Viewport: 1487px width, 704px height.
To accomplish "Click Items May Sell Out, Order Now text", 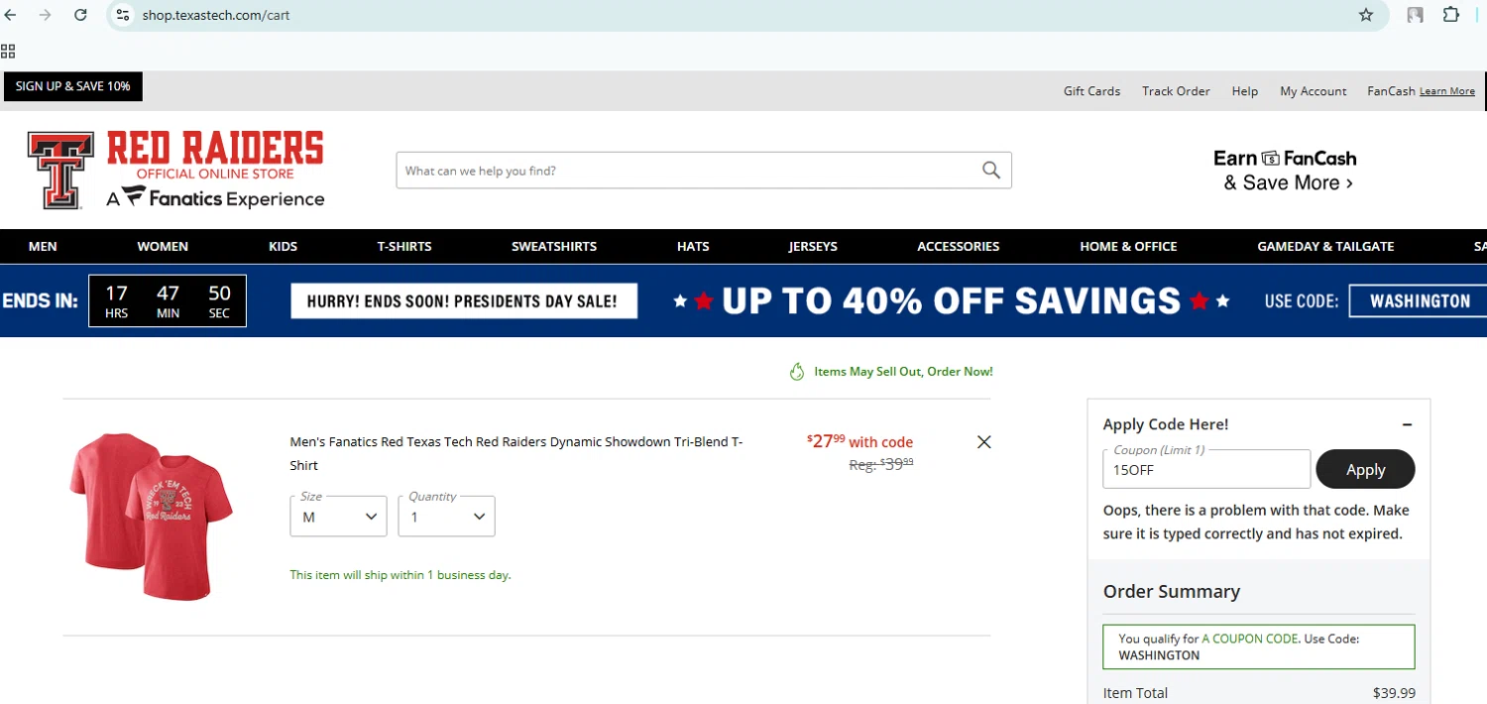I will point(903,372).
